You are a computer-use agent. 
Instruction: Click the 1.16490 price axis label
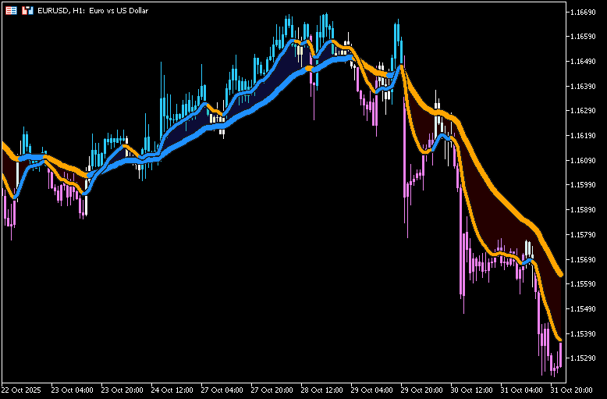click(x=584, y=61)
